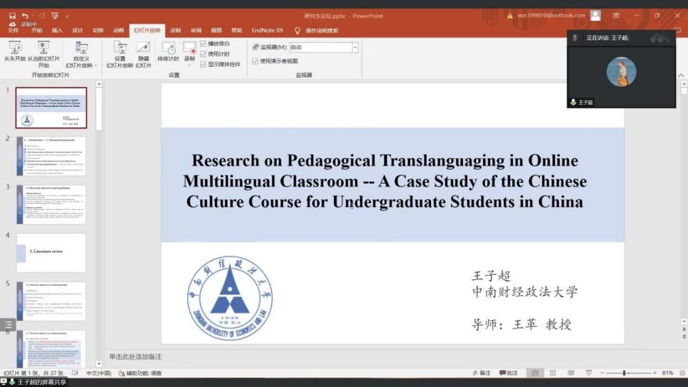This screenshot has width=688, height=387.
Task: Collapse the ribbon with the chevron
Action: (x=681, y=76)
